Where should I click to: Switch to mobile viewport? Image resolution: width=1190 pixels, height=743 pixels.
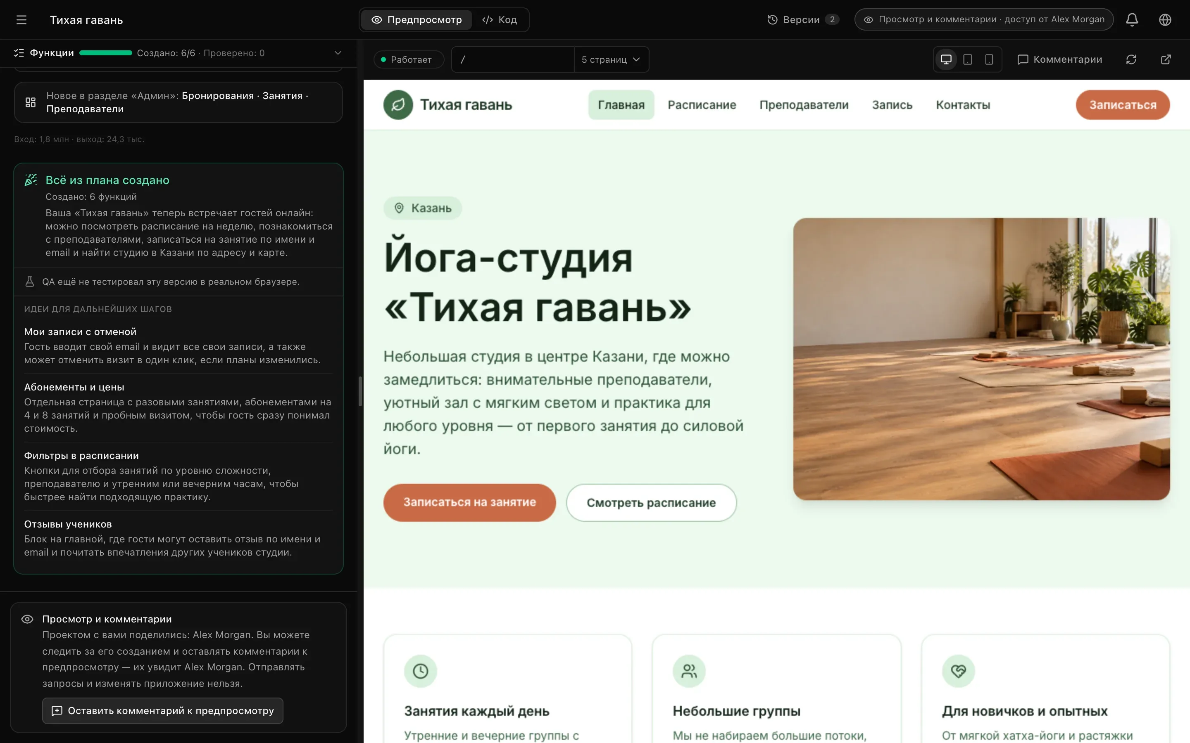(989, 59)
